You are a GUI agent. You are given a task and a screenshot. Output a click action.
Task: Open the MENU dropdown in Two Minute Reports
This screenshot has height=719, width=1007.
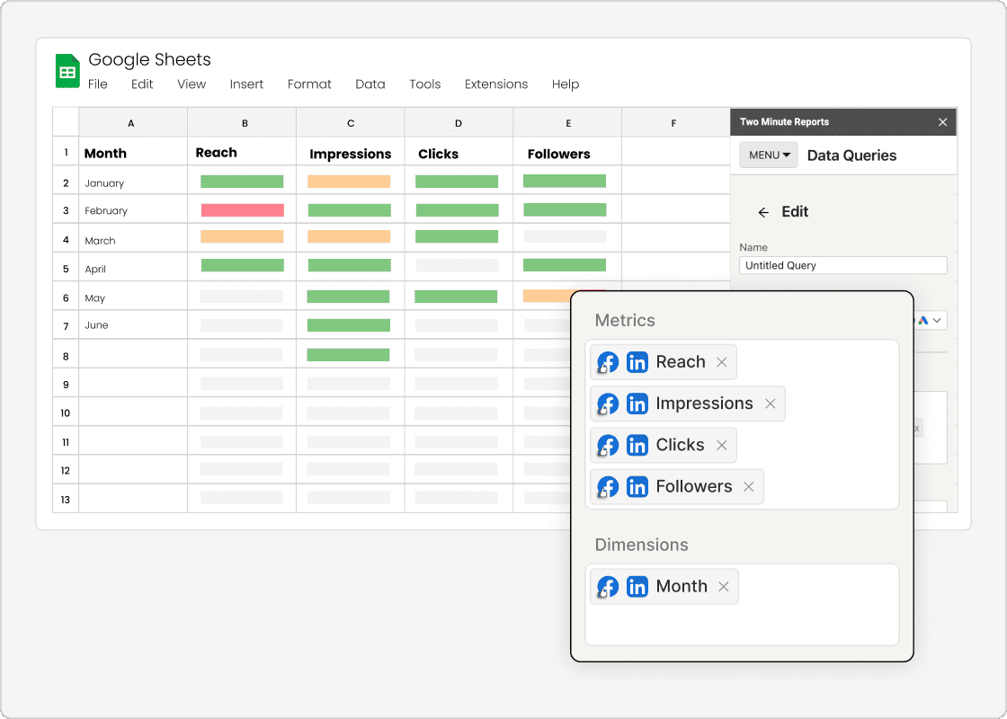pyautogui.click(x=768, y=155)
